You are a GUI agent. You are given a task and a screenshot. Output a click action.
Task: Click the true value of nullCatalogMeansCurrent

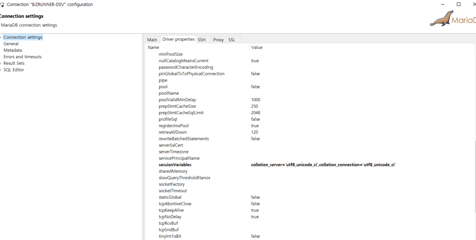pyautogui.click(x=255, y=61)
